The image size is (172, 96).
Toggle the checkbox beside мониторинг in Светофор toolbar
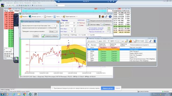tap(133, 41)
